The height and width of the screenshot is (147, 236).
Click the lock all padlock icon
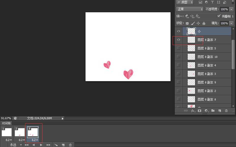204,23
